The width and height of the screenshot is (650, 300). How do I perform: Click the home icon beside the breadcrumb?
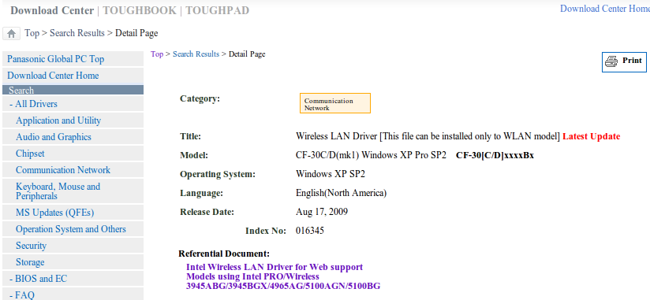click(x=12, y=34)
